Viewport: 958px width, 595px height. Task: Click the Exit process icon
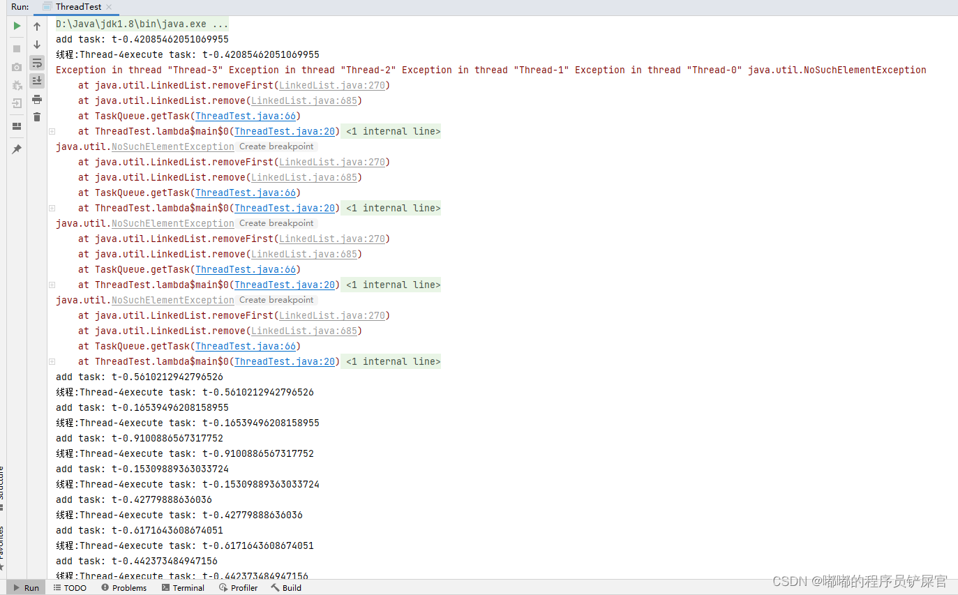pyautogui.click(x=17, y=103)
